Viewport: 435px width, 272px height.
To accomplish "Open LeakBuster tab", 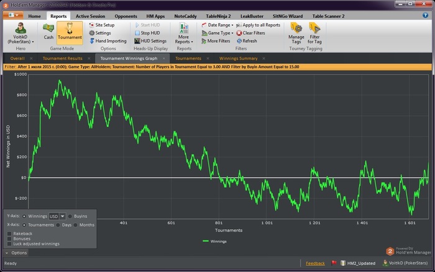I will coord(252,16).
